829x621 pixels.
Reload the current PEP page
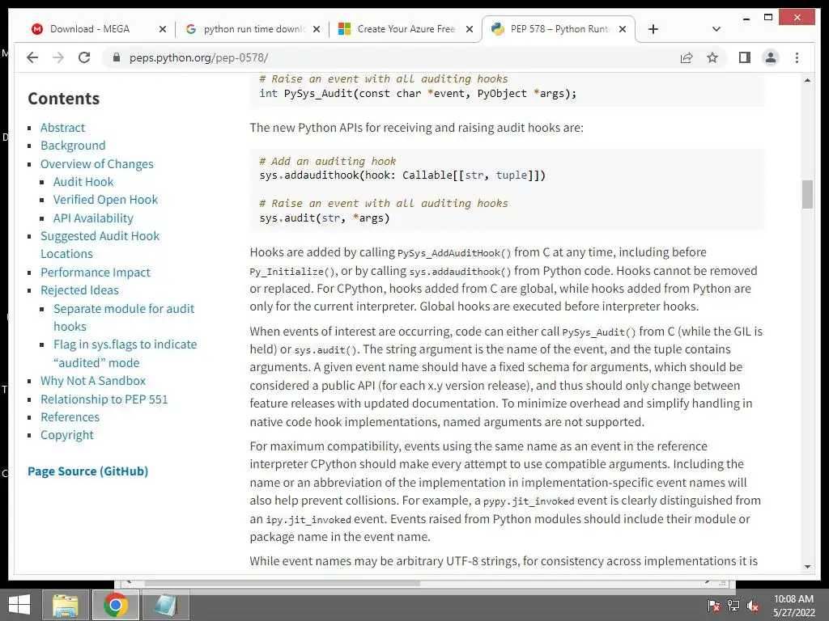[x=84, y=57]
